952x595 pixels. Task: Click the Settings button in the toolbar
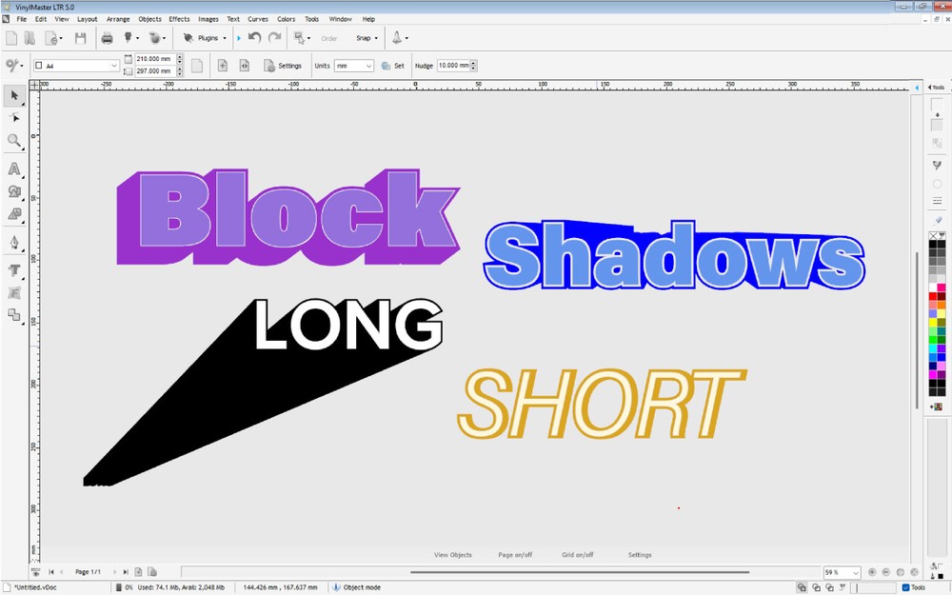click(x=286, y=66)
